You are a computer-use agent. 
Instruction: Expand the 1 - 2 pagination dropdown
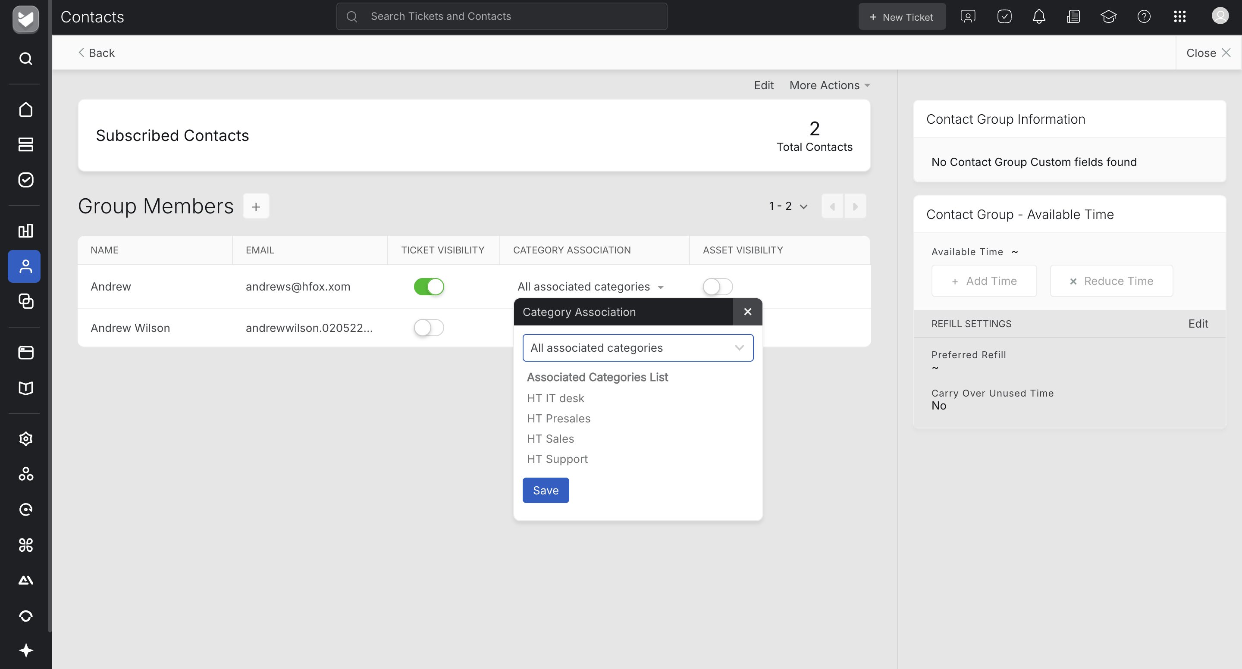click(x=788, y=206)
